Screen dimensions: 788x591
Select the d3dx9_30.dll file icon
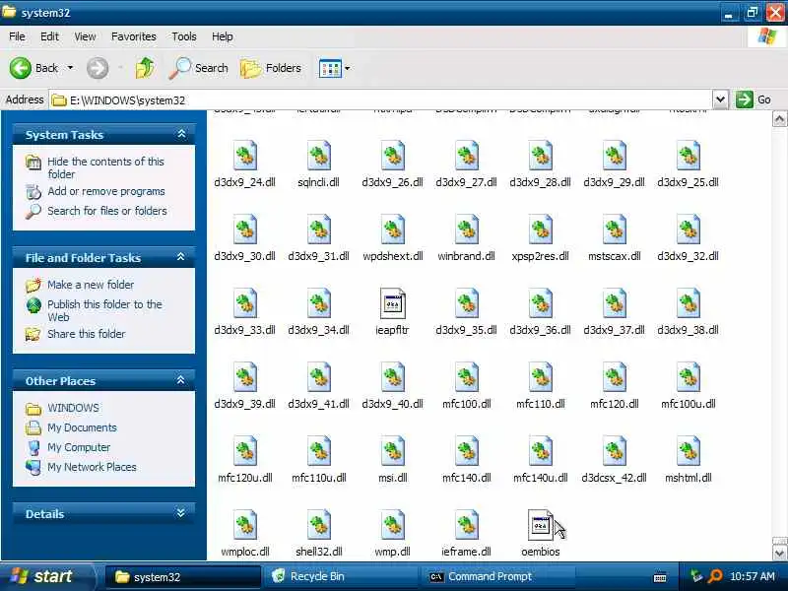245,230
